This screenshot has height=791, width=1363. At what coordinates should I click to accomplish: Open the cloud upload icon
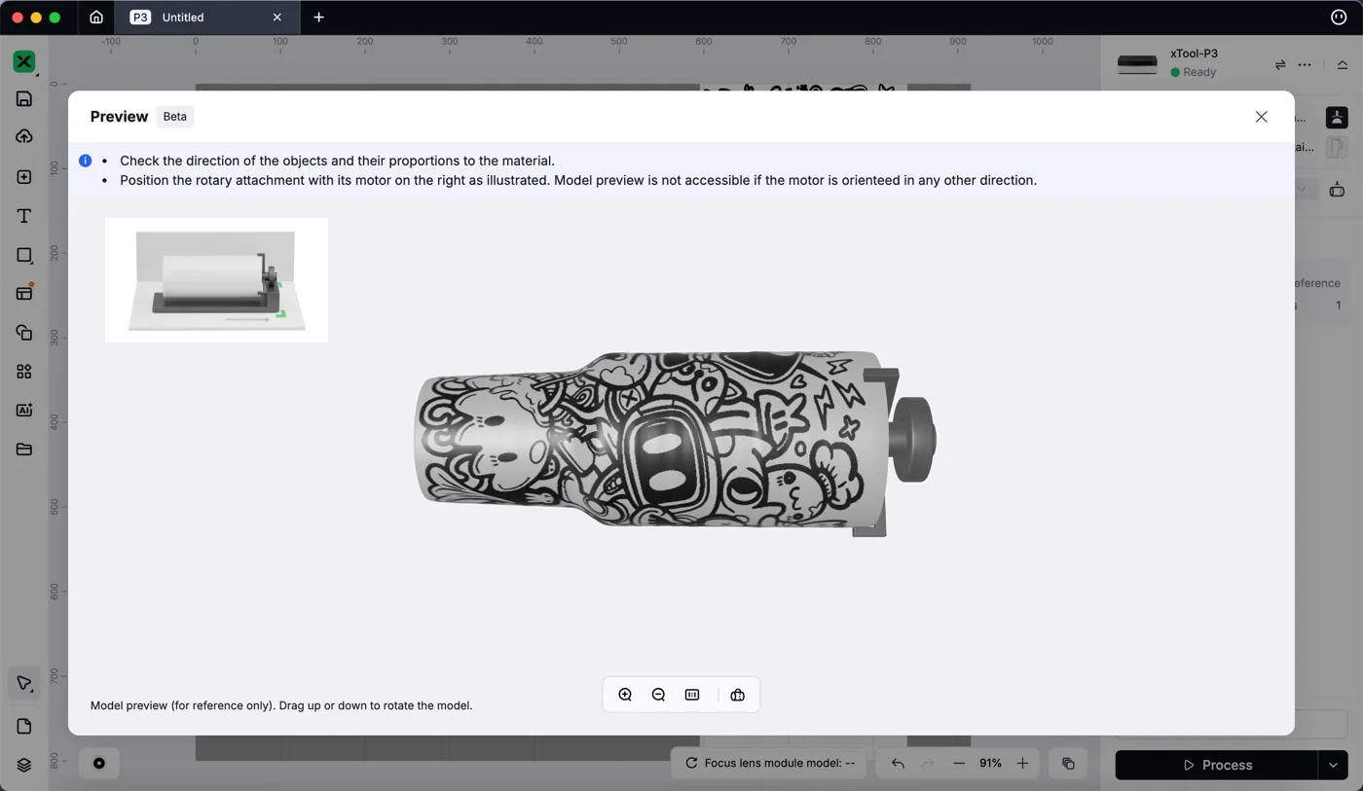24,137
